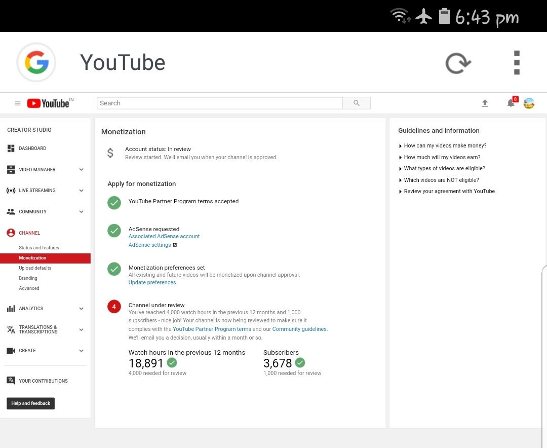Open the three-dot overflow menu
This screenshot has height=448, width=547.
coord(517,62)
